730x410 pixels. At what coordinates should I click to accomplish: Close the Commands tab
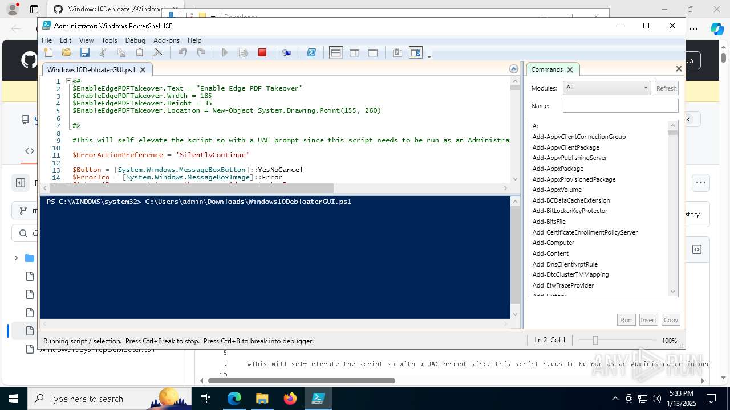tap(570, 69)
